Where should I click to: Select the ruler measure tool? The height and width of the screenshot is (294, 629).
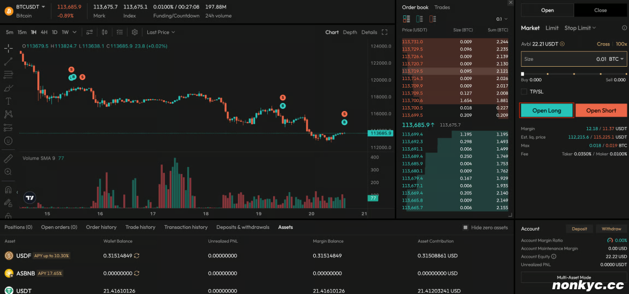point(8,158)
